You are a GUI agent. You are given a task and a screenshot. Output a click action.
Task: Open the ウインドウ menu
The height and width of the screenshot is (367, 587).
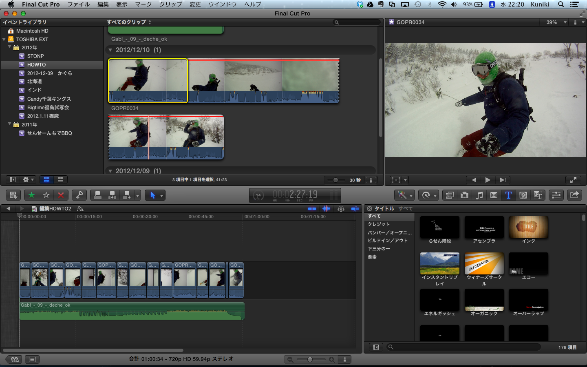pyautogui.click(x=223, y=4)
